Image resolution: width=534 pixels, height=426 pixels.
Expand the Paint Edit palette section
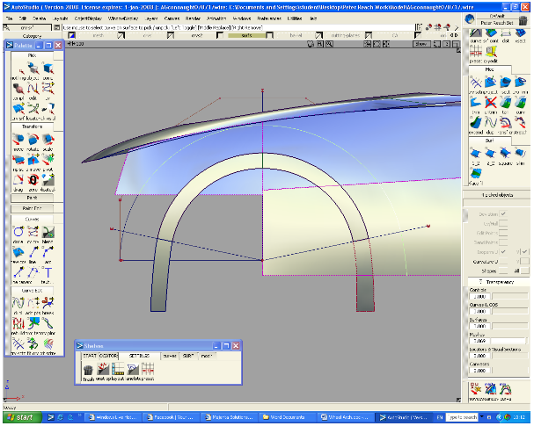tap(32, 208)
